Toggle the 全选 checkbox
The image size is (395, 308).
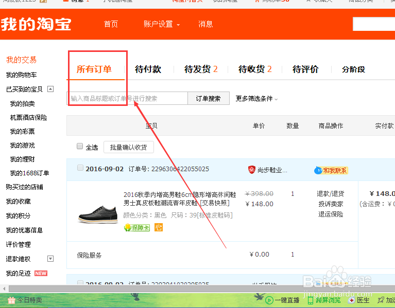(x=80, y=146)
